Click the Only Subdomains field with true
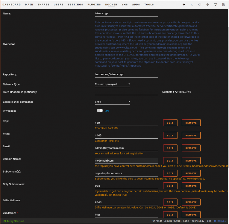 (126, 186)
